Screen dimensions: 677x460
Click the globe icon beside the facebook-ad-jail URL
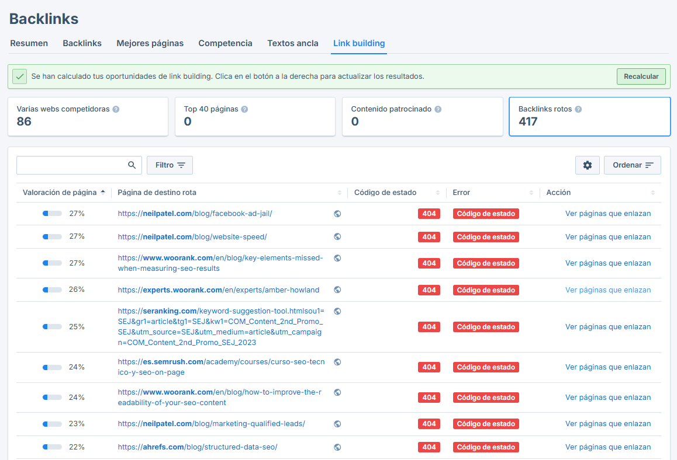337,214
